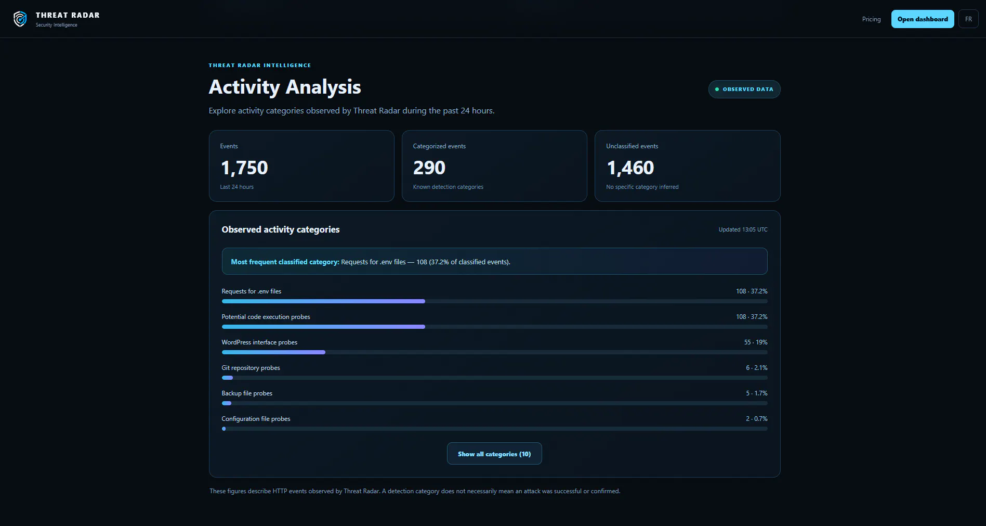986x526 pixels.
Task: Click the 'Last 24 hours' caption
Action: point(236,187)
